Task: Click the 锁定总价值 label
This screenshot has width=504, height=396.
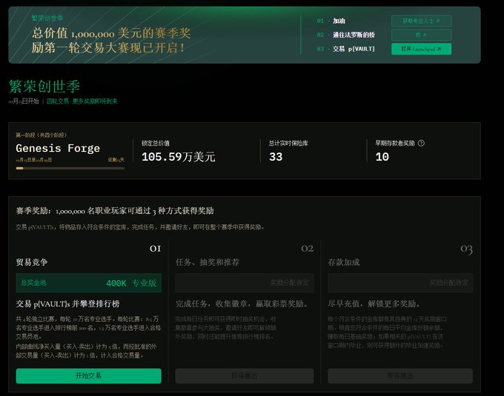Action: tap(156, 143)
